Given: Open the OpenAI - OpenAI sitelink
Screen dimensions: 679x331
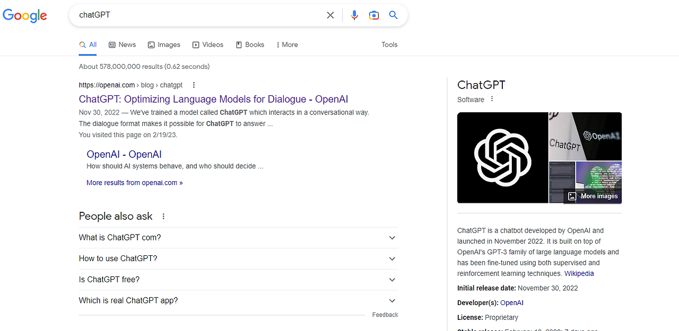Looking at the screenshot, I should click(x=124, y=154).
